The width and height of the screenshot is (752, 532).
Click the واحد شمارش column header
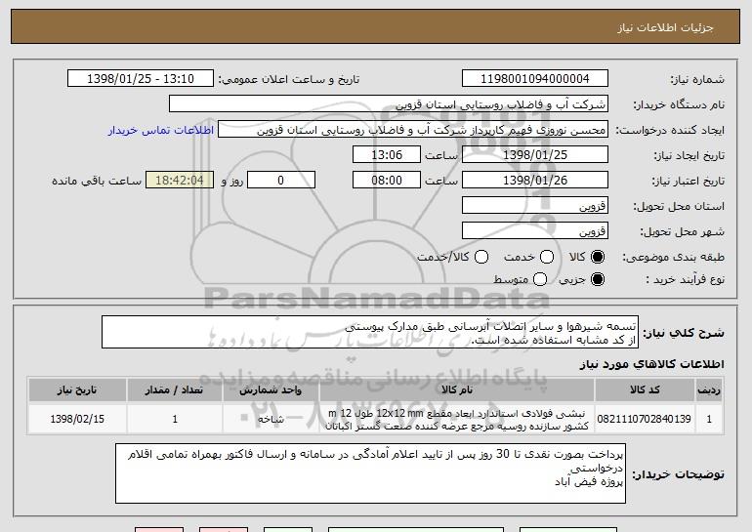pos(271,390)
